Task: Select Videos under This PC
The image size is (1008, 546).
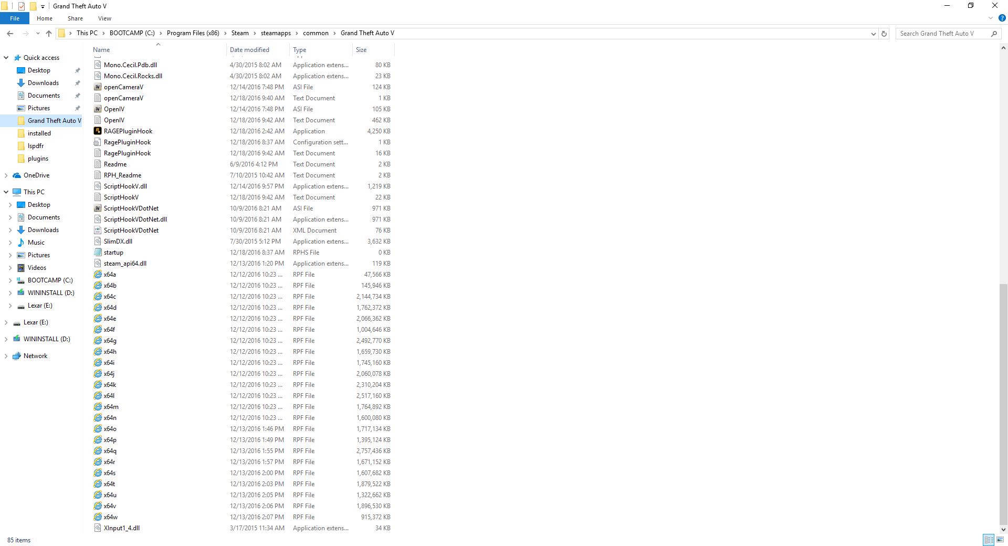Action: [37, 268]
